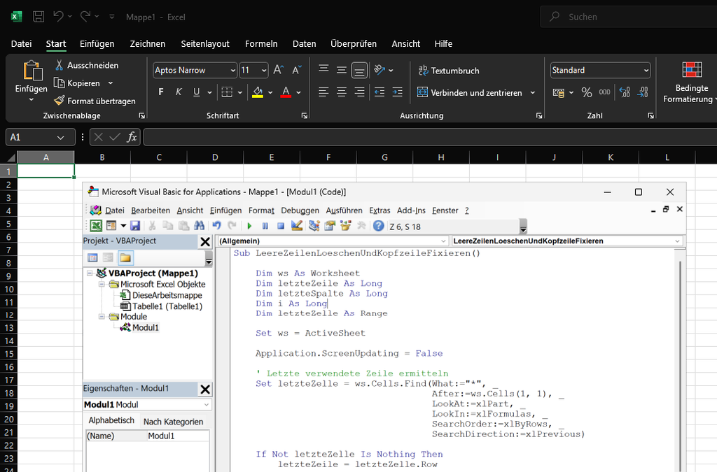Apply yellow fill color swatch
Viewport: 717px width, 472px height.
click(258, 92)
